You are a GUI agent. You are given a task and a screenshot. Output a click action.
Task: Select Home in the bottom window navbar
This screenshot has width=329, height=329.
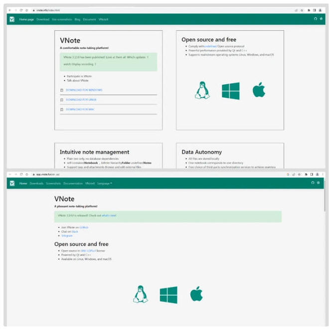23,183
